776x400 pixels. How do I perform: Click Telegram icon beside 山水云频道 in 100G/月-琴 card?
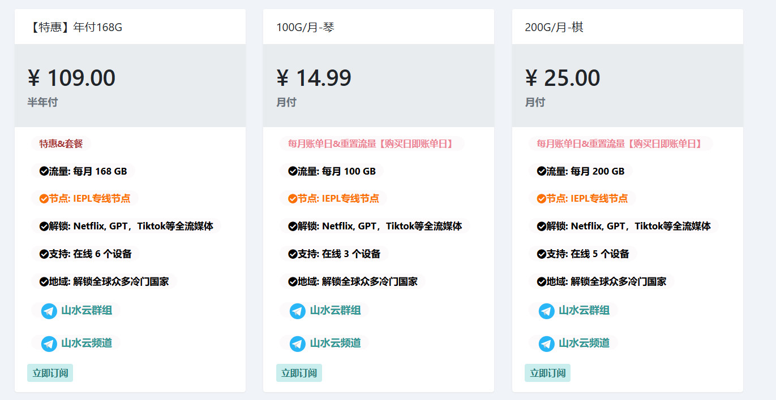pyautogui.click(x=298, y=344)
